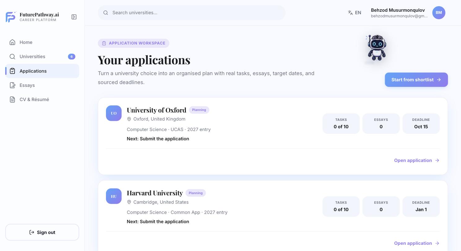Collapse the sidebar panel icon
This screenshot has width=461, height=251.
point(74,17)
